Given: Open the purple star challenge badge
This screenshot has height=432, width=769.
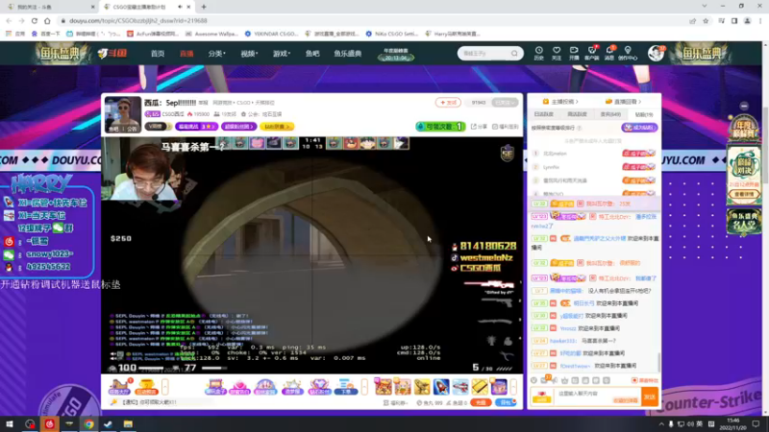Looking at the screenshot, I should click(196, 127).
